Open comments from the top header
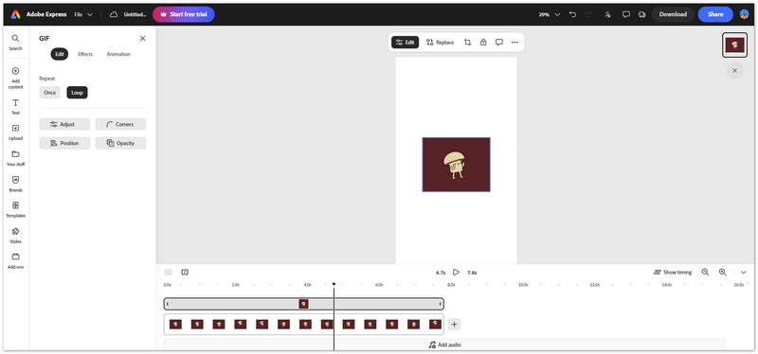Viewport: 758px width, 354px height. coord(626,14)
